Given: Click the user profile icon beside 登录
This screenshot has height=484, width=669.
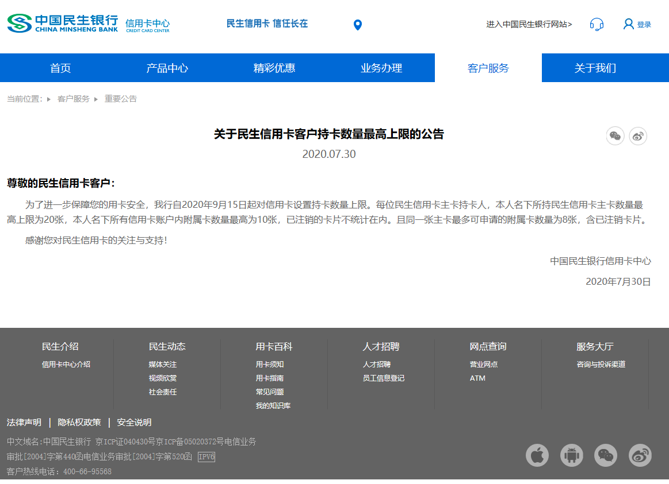Looking at the screenshot, I should pos(628,24).
